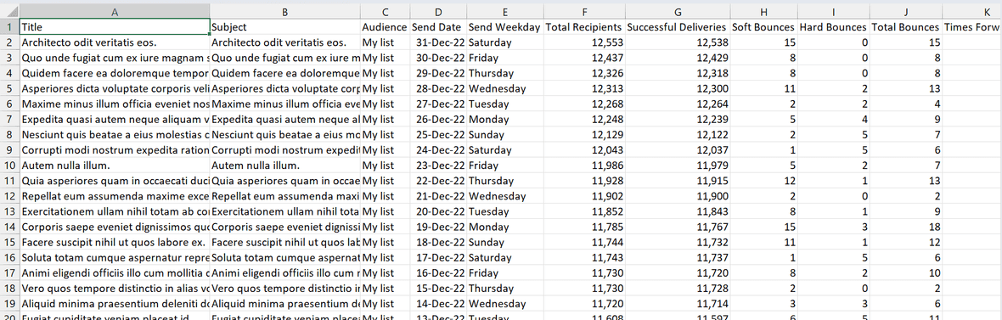Select row 5 header

point(9,89)
